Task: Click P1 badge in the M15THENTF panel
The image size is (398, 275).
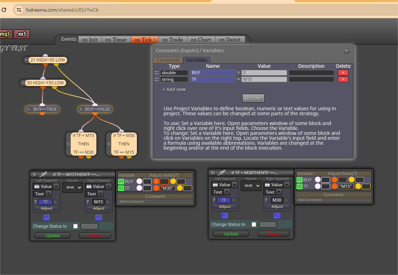Action: pyautogui.click(x=46, y=217)
